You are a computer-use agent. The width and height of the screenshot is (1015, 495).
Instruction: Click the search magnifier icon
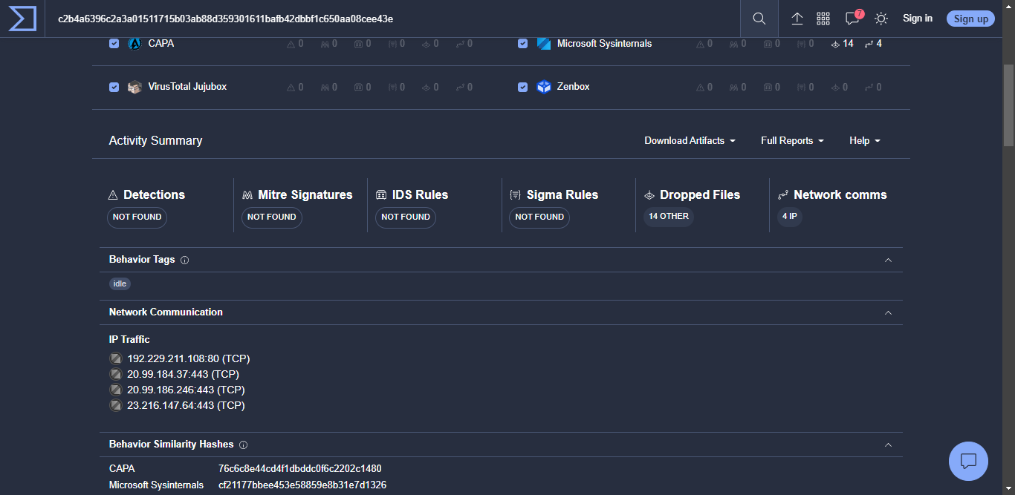coord(759,19)
